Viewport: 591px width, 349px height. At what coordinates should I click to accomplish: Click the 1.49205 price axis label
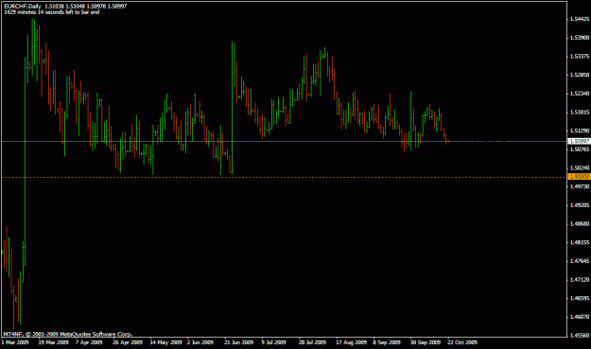point(580,205)
